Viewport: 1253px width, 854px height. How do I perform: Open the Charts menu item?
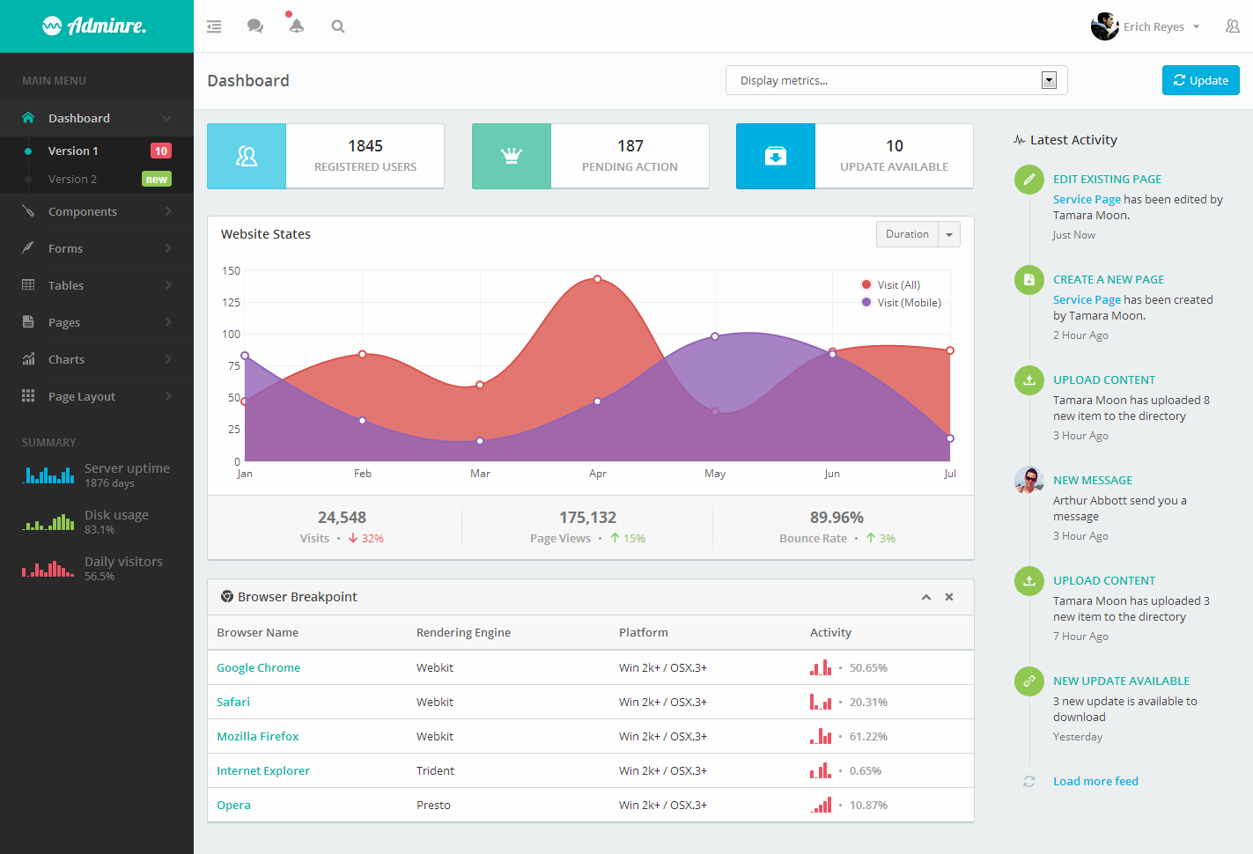tap(97, 359)
